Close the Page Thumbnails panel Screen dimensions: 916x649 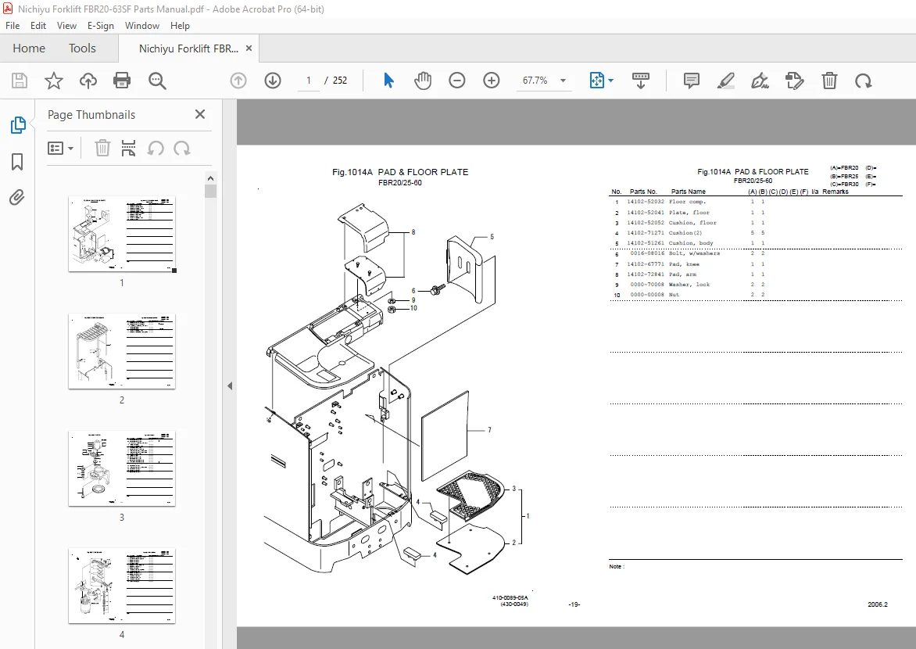pos(200,115)
